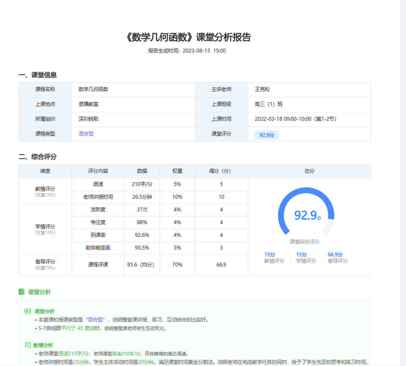
Task: Click the 权重 column header
Action: pyautogui.click(x=177, y=171)
